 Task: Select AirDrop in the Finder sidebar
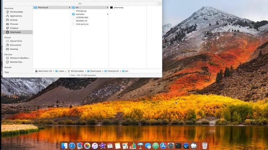14,20
